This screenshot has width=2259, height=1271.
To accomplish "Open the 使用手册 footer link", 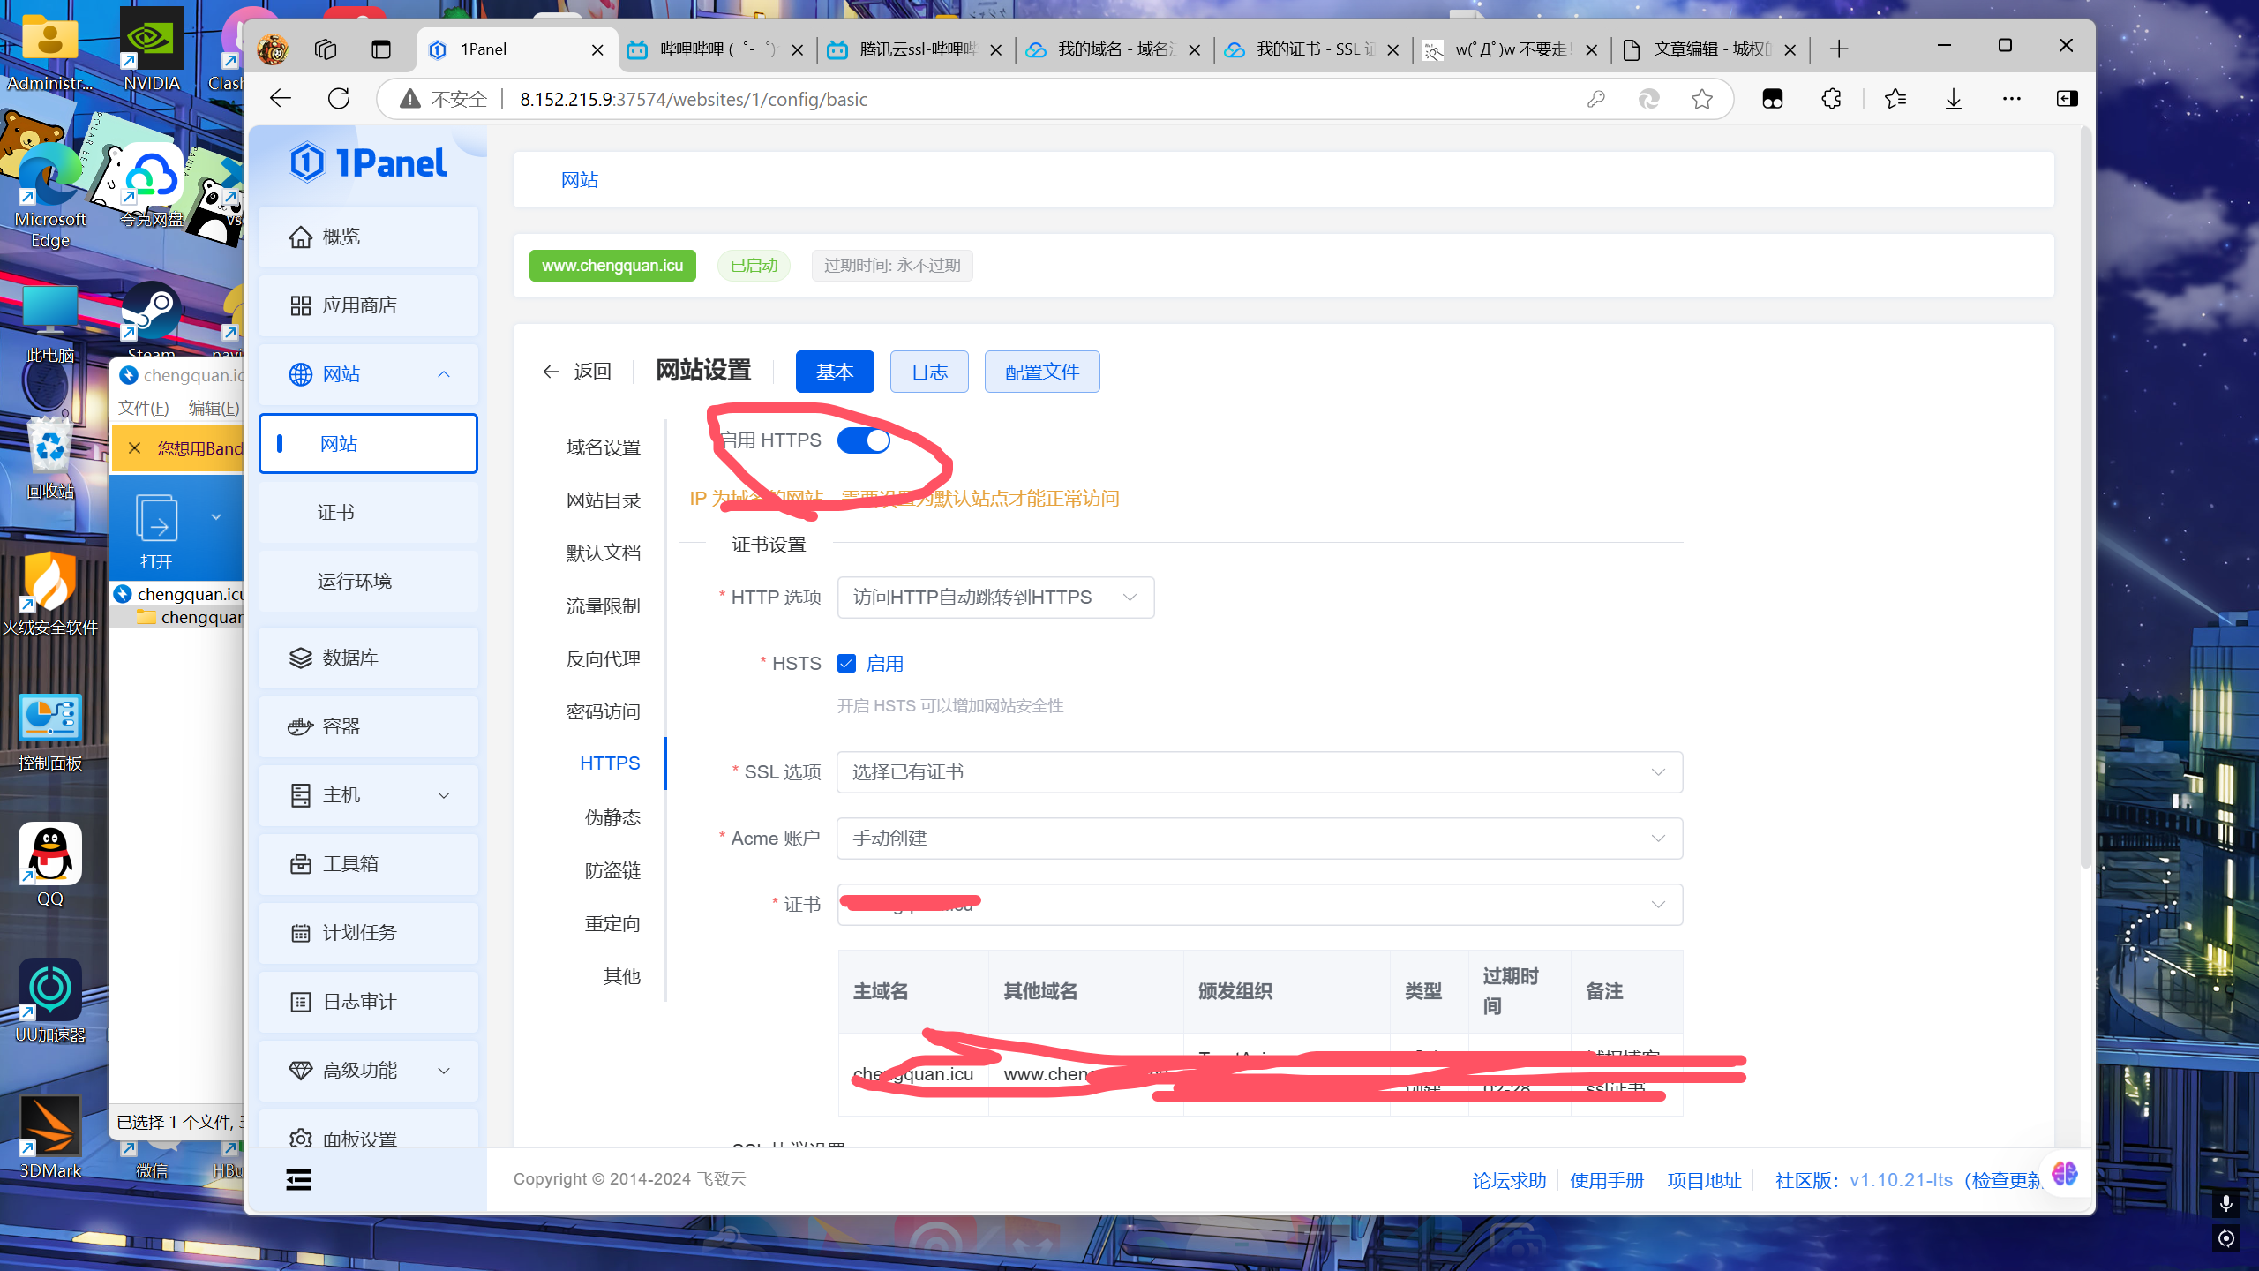I will point(1606,1180).
